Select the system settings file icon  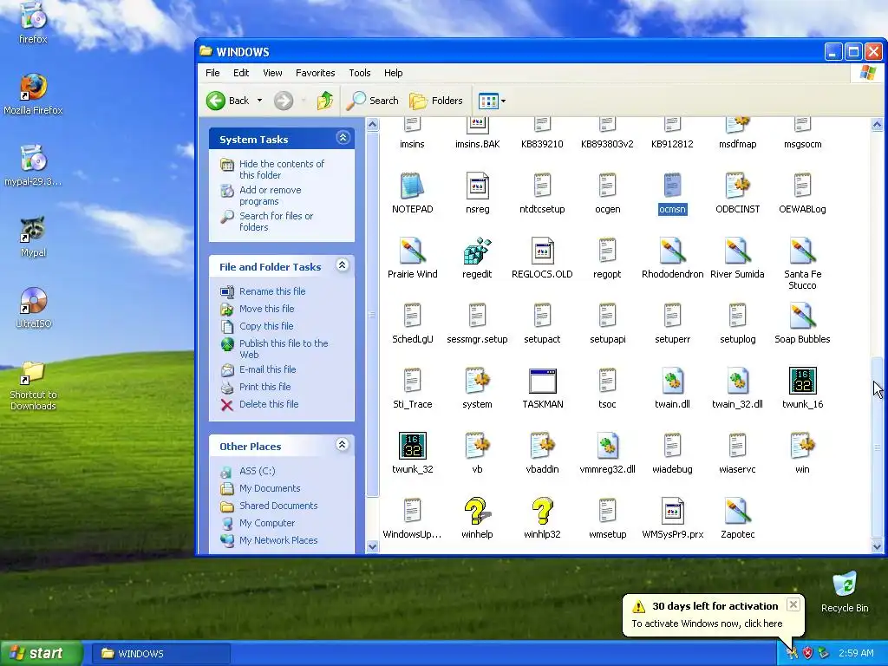point(477,382)
